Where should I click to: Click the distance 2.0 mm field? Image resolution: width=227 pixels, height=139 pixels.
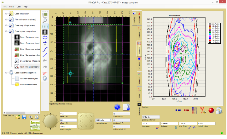169,124
